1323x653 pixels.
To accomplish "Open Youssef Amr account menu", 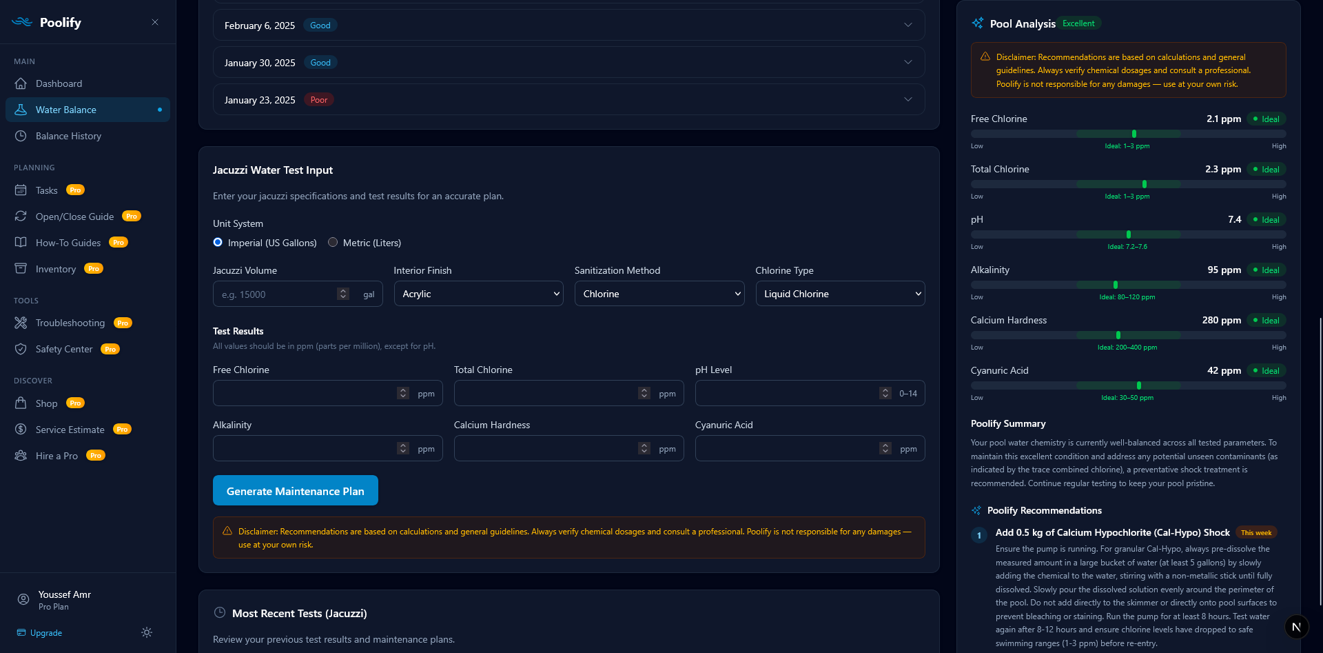I will pyautogui.click(x=88, y=600).
